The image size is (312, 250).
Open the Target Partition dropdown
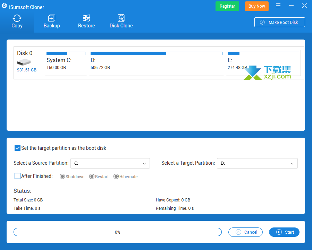[x=257, y=163]
